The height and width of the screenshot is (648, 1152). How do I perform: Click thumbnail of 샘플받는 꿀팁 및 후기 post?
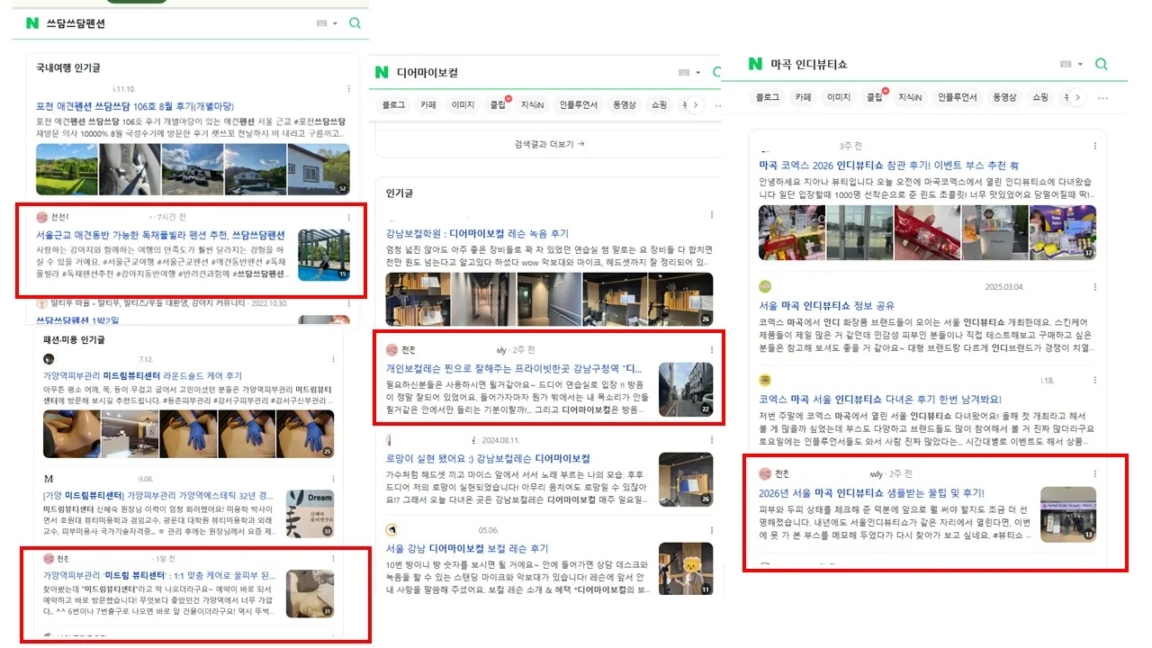[1068, 514]
